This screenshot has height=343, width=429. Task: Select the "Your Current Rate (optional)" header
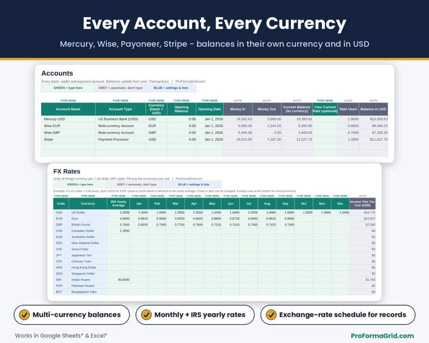coord(325,109)
